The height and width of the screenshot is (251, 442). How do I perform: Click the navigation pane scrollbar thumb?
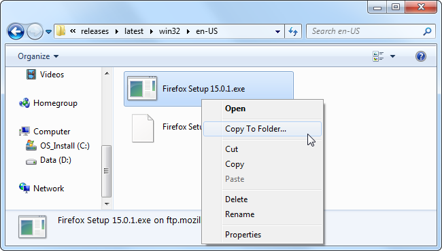point(106,171)
